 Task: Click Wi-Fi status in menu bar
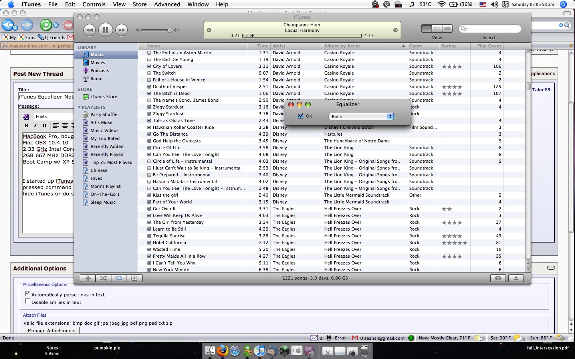pyautogui.click(x=441, y=4)
